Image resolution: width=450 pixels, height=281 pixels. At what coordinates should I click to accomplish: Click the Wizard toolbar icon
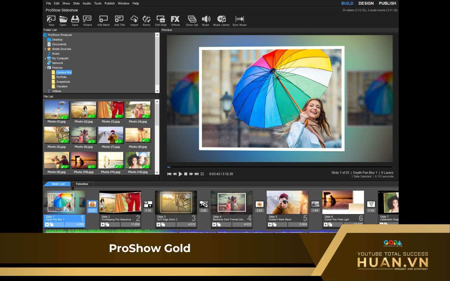point(87,21)
